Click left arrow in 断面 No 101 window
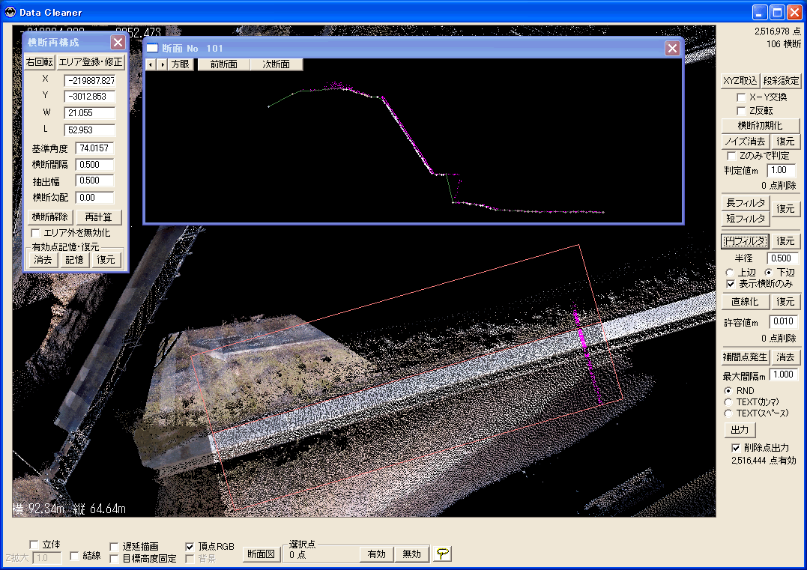The height and width of the screenshot is (570, 807). (151, 64)
